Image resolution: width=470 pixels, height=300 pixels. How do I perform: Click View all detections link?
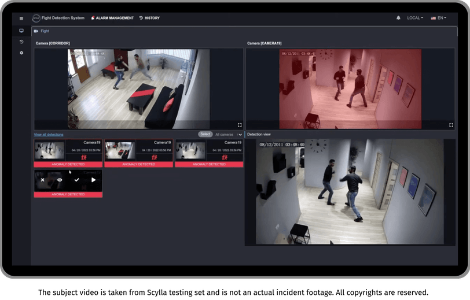pos(49,135)
